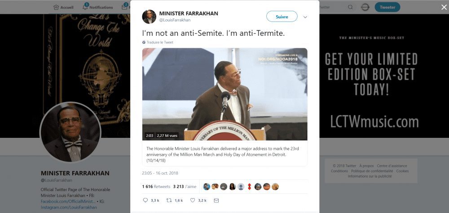Click the Tweeter compose button
The width and height of the screenshot is (449, 213).
(x=387, y=7)
